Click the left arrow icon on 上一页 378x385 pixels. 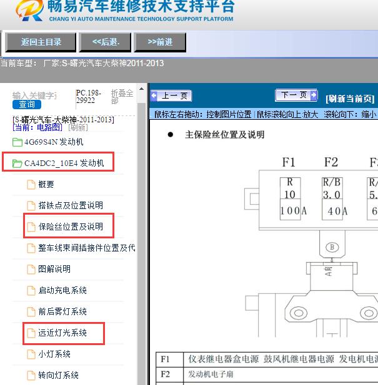point(154,95)
